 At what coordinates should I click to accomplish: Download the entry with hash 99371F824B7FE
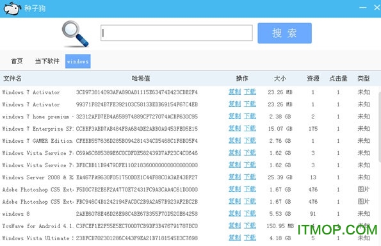(250, 104)
